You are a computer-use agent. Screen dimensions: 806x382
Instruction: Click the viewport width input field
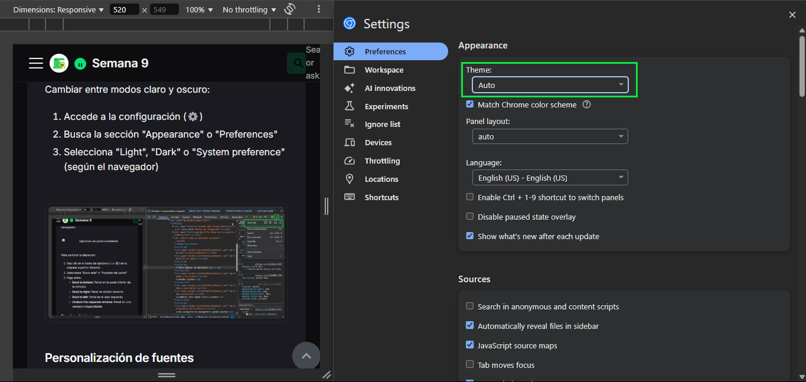125,9
